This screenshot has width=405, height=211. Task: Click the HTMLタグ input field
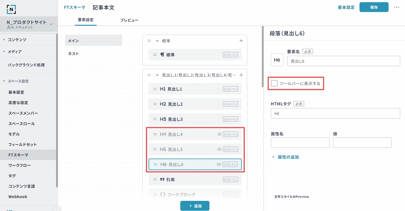[x=335, y=114]
